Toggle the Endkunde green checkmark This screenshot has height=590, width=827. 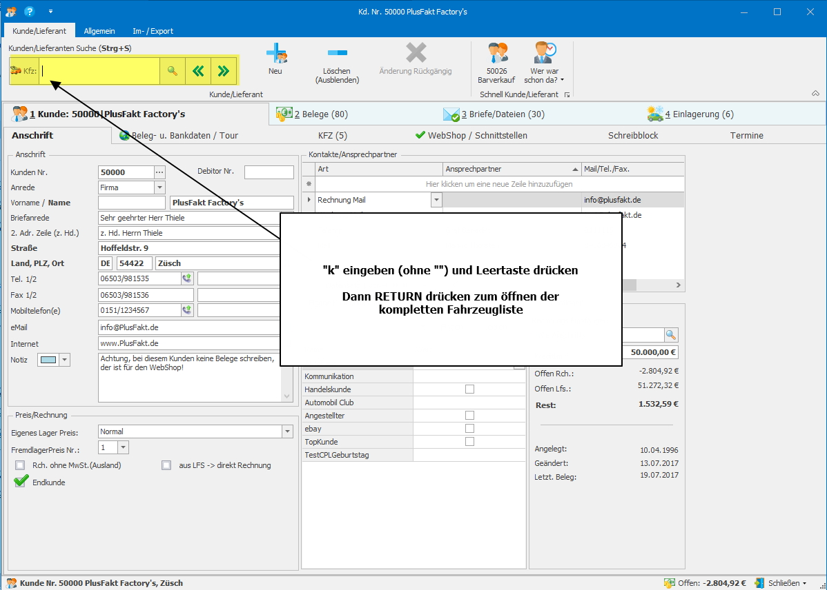(x=21, y=481)
